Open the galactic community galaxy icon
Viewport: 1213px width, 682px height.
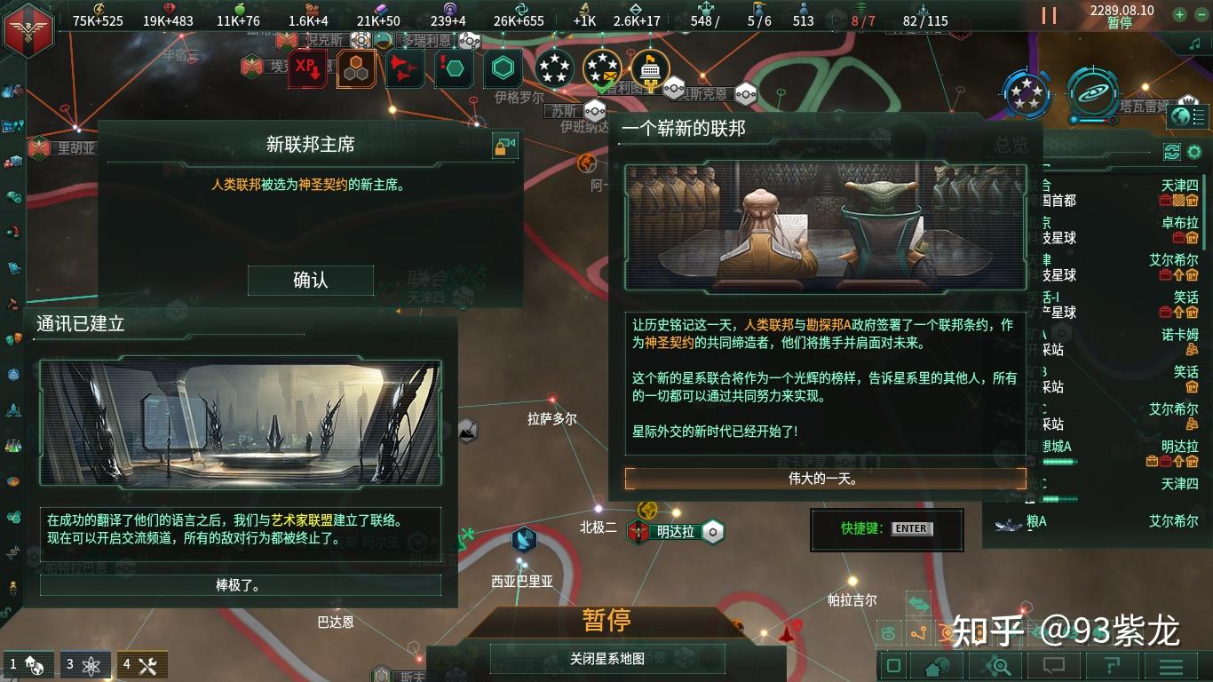click(x=1092, y=92)
